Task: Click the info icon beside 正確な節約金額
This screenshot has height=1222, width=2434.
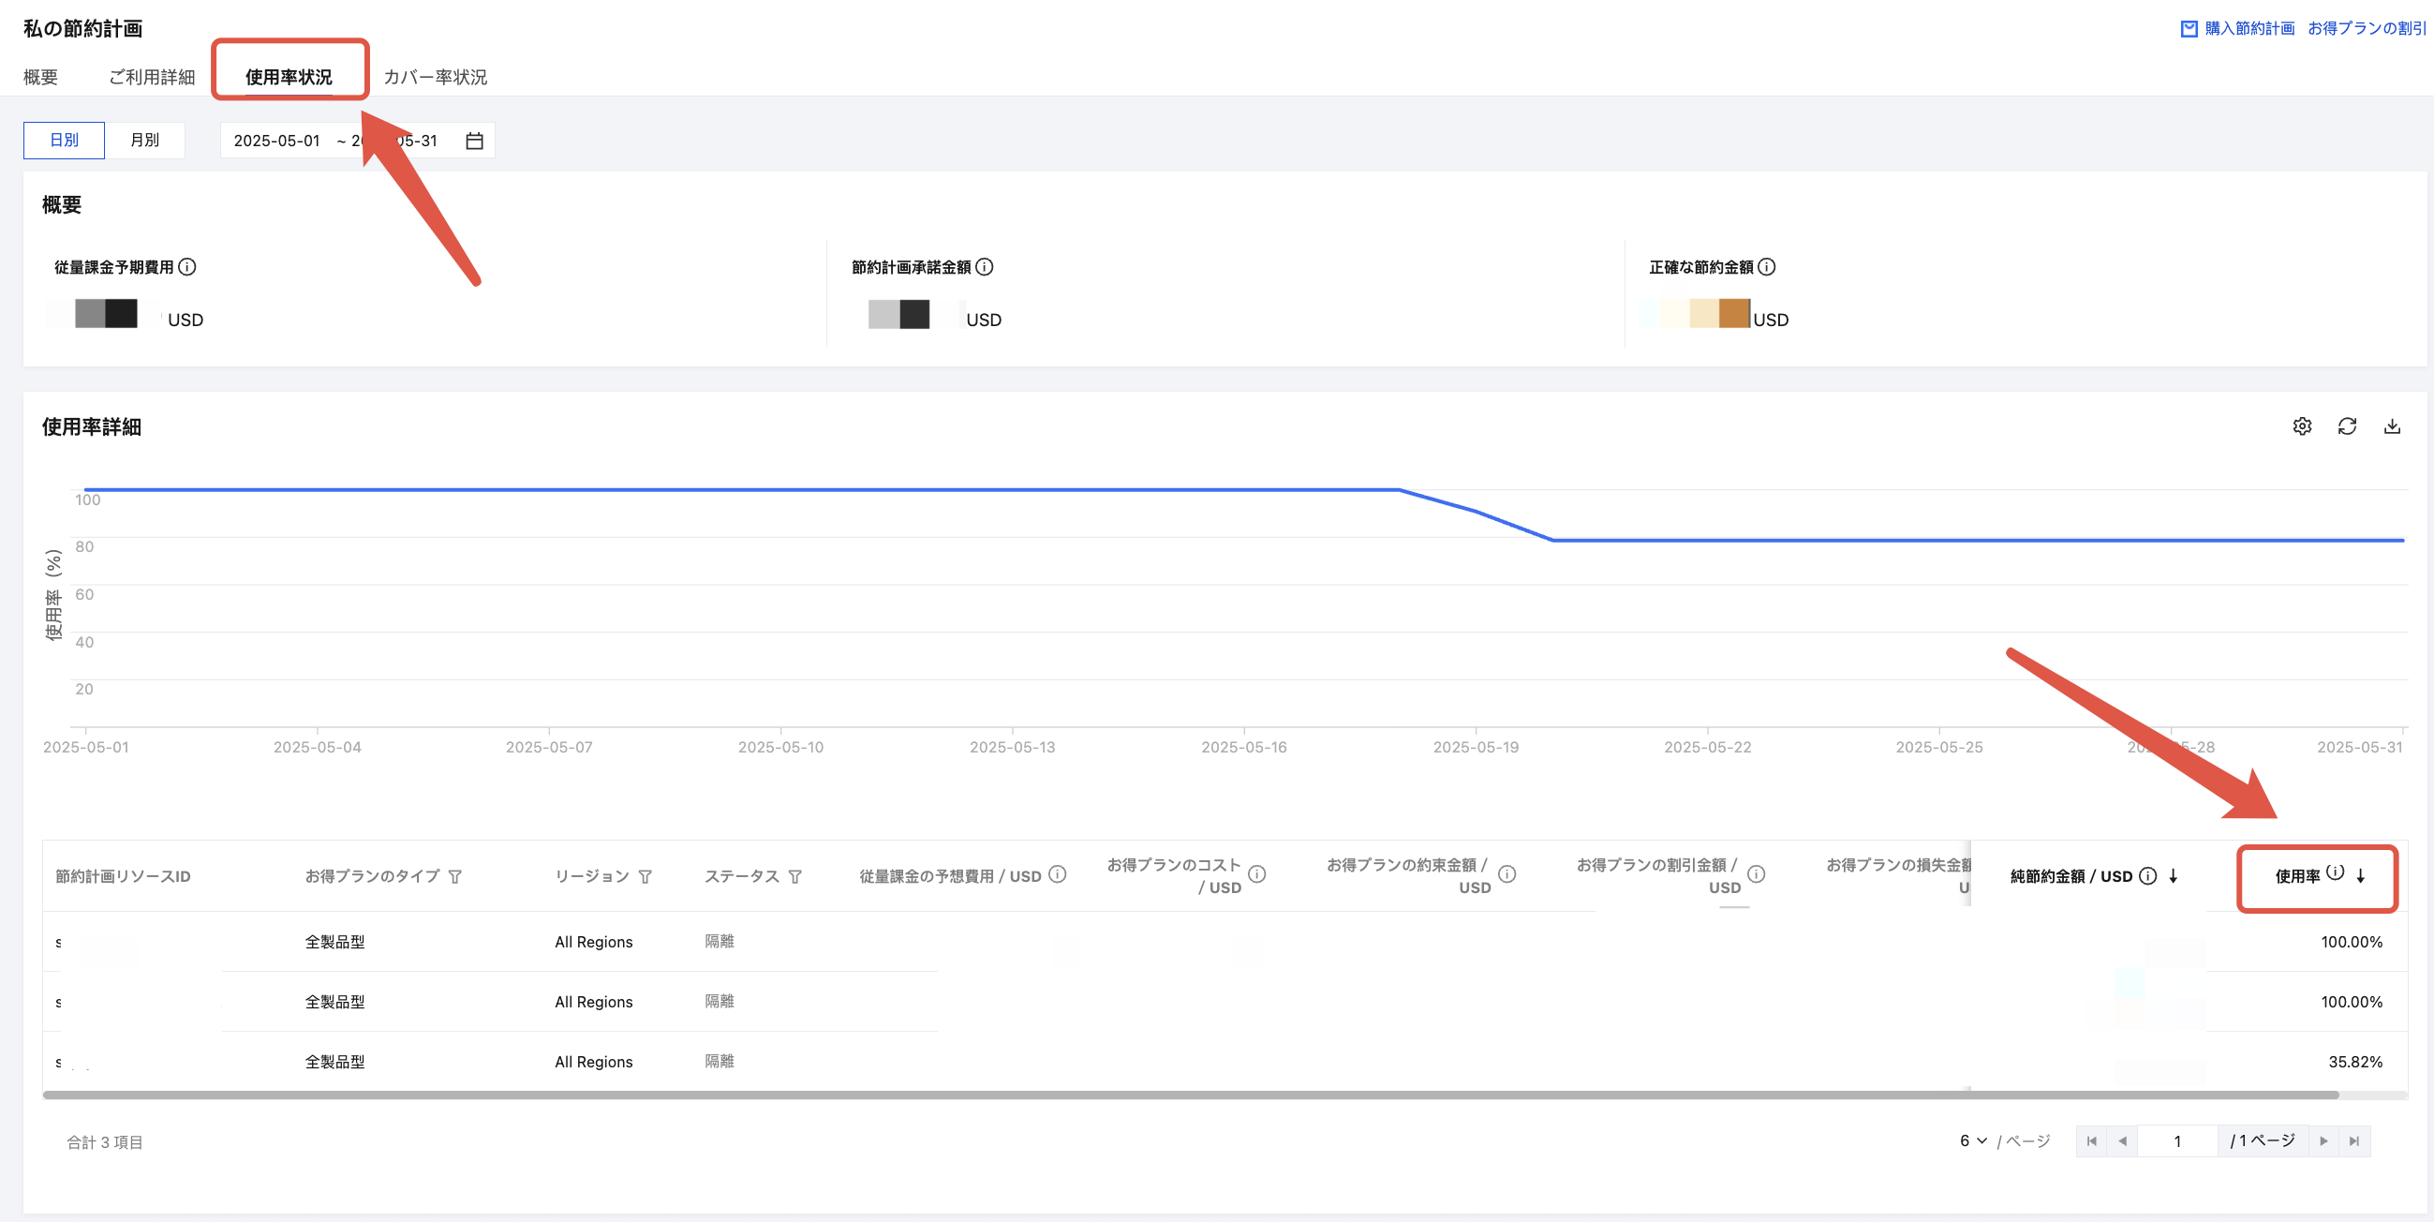Action: pos(1766,267)
